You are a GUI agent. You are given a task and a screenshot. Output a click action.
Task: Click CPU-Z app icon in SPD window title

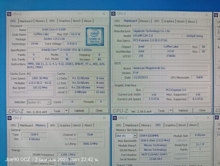(x=115, y=118)
